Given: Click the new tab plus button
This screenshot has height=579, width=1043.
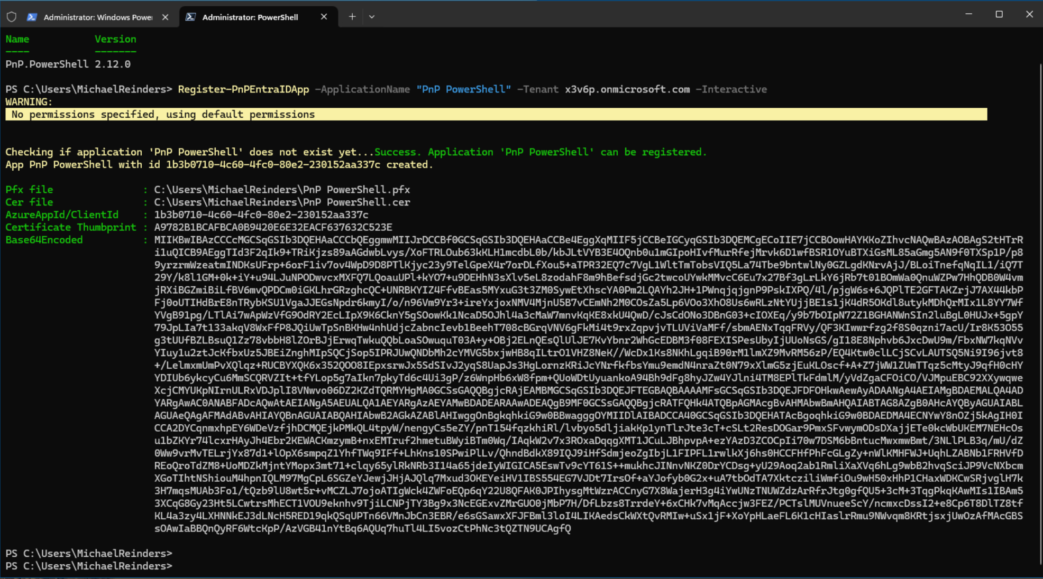Looking at the screenshot, I should 352,16.
